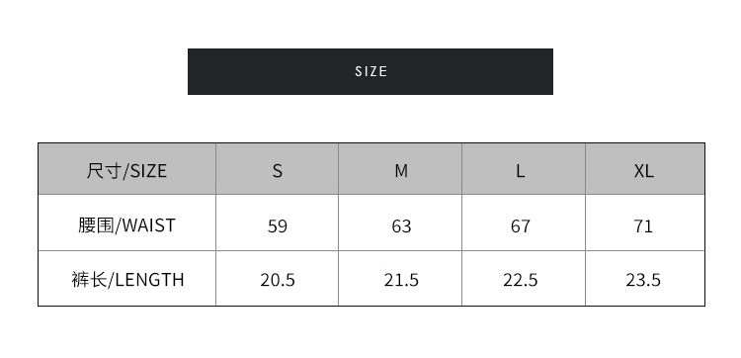This screenshot has height=358, width=741.
Task: Select the XL size column header
Action: click(643, 169)
